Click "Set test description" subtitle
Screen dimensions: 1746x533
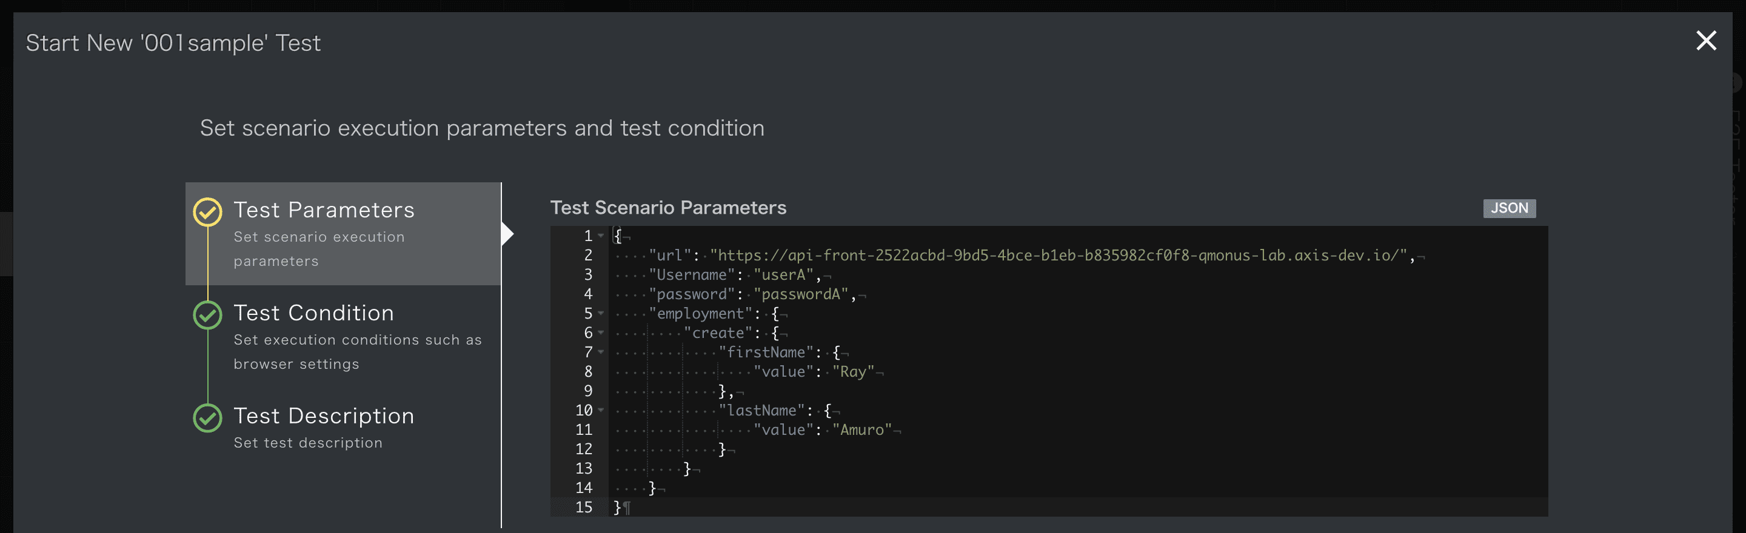coord(308,443)
